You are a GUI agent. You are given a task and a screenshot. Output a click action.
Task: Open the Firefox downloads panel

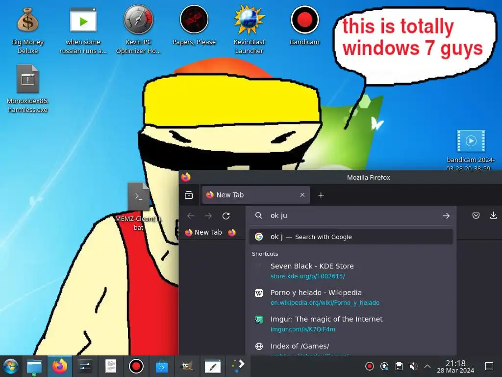(x=493, y=216)
